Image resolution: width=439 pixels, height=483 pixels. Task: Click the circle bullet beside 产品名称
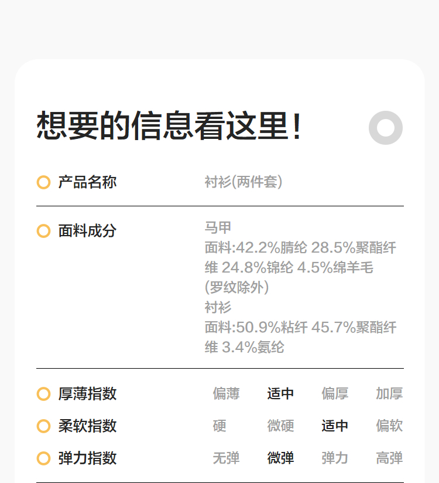(x=43, y=182)
